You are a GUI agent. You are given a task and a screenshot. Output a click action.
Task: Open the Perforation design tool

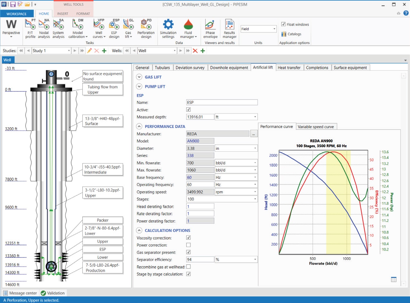(146, 28)
